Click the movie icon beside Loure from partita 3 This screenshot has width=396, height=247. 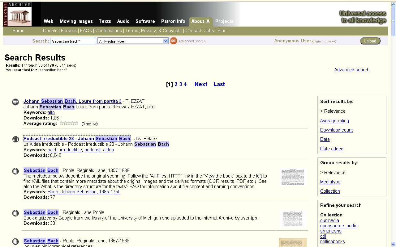click(x=15, y=102)
